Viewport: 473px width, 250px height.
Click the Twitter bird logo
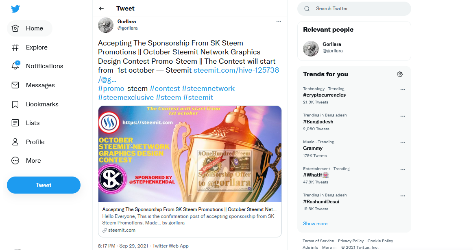pos(15,9)
